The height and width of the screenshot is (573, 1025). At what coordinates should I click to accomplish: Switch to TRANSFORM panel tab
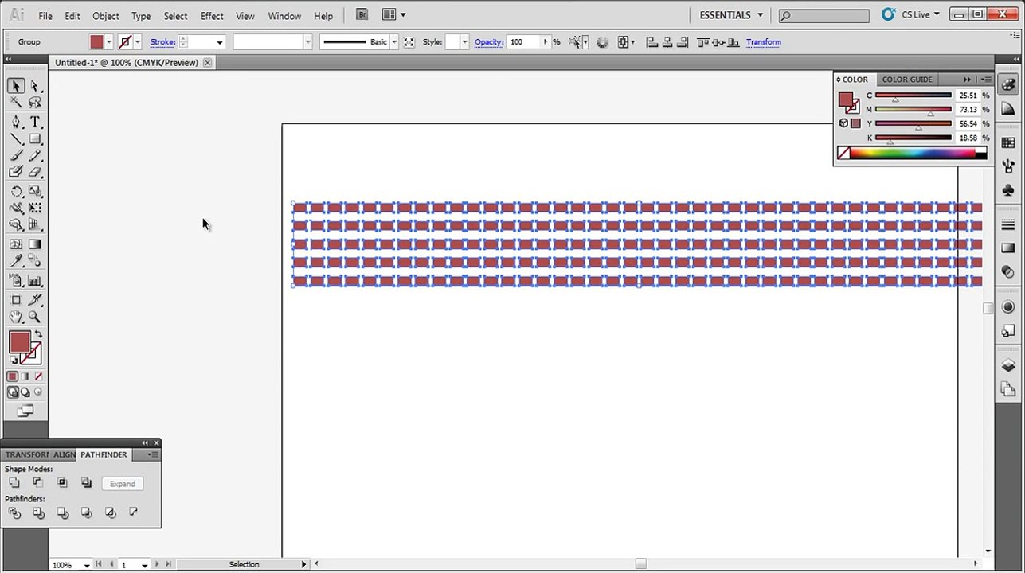[x=26, y=454]
